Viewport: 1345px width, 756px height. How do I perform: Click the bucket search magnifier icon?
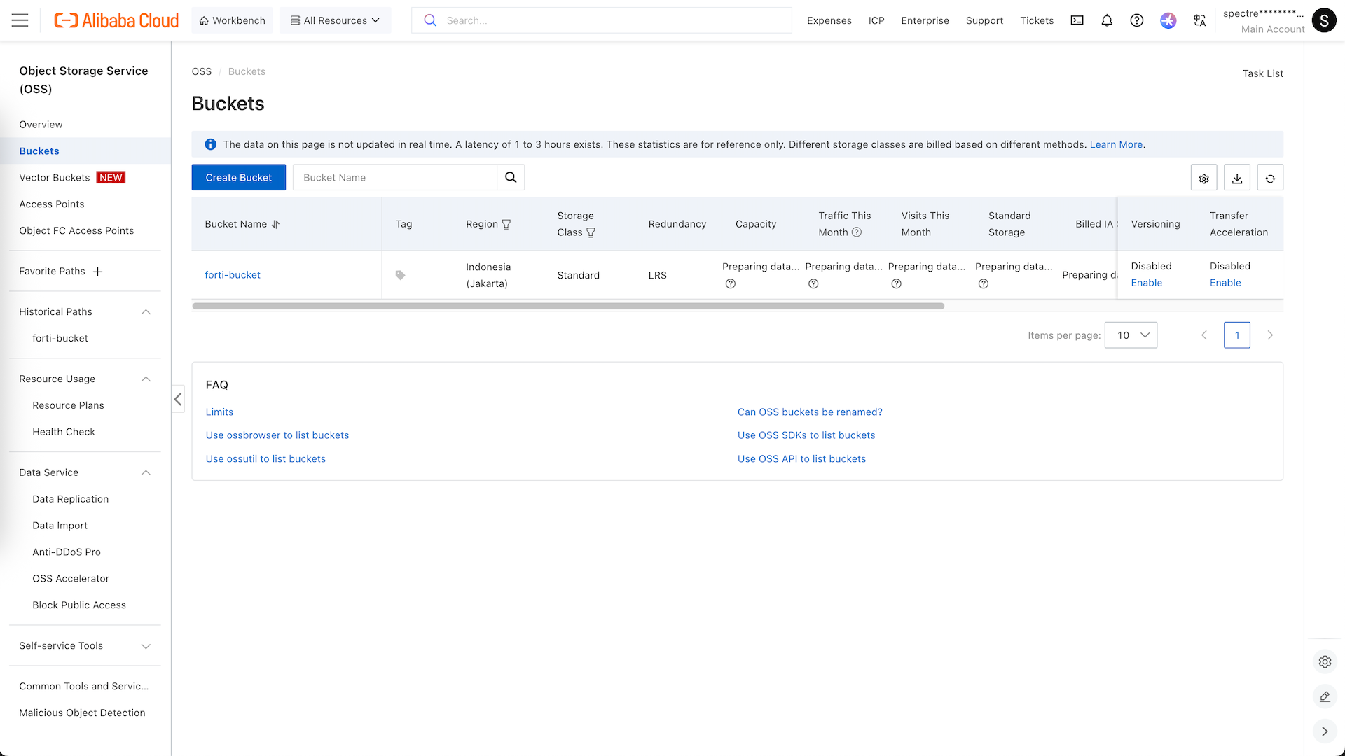point(511,177)
